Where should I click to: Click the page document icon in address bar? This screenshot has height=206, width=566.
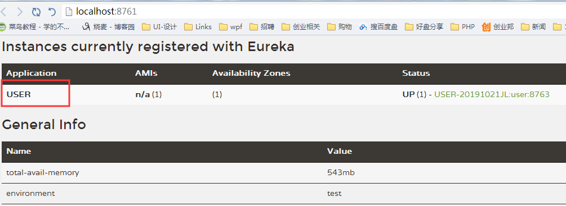69,12
